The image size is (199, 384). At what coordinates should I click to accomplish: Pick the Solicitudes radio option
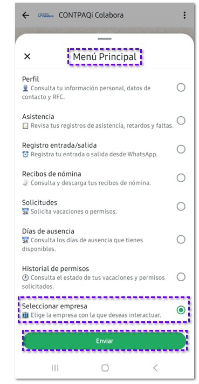point(181,207)
